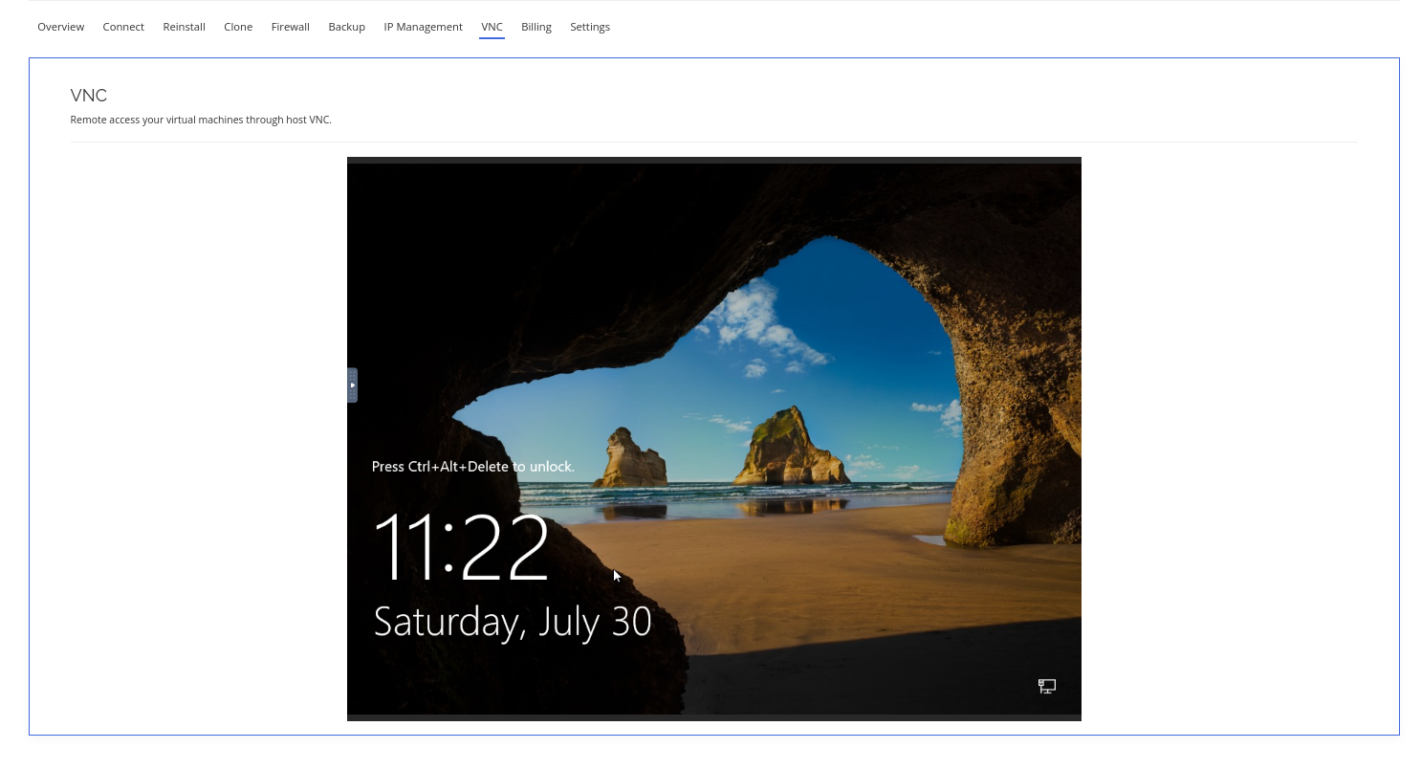The image size is (1421, 770).
Task: Go to the Reinstall tab
Action: (x=184, y=27)
